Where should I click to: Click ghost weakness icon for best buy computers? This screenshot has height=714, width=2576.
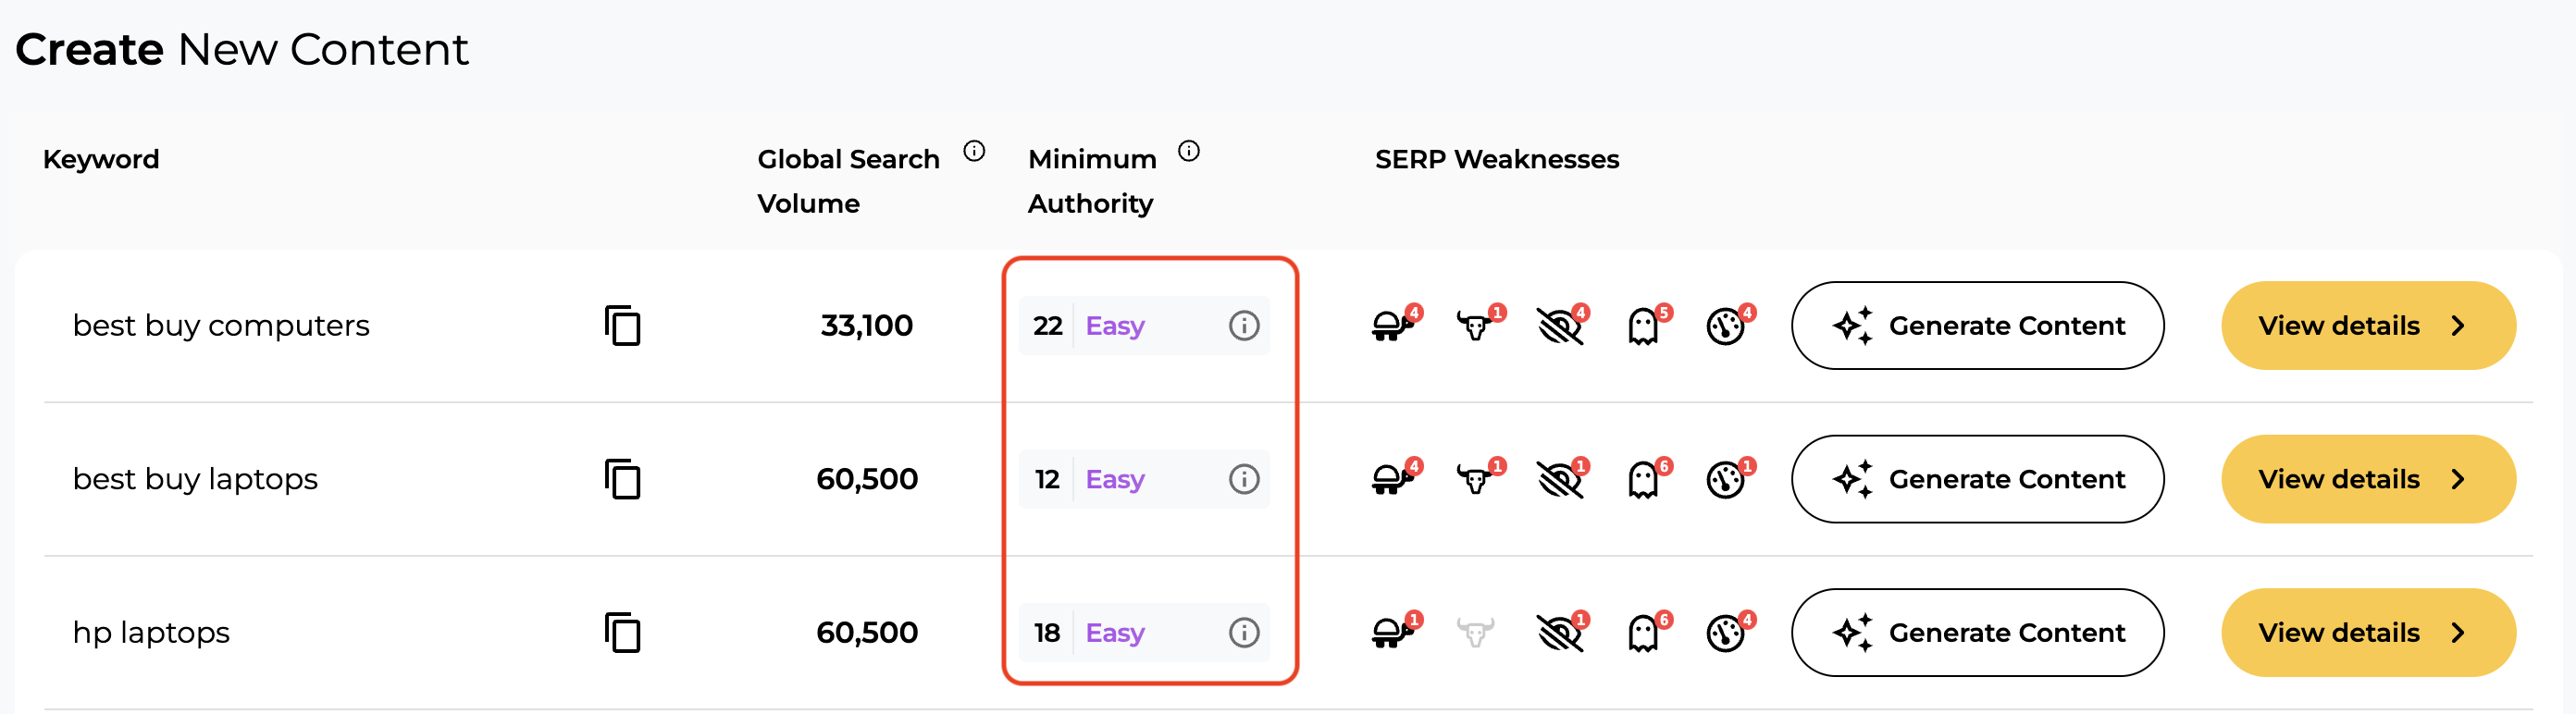[1643, 326]
